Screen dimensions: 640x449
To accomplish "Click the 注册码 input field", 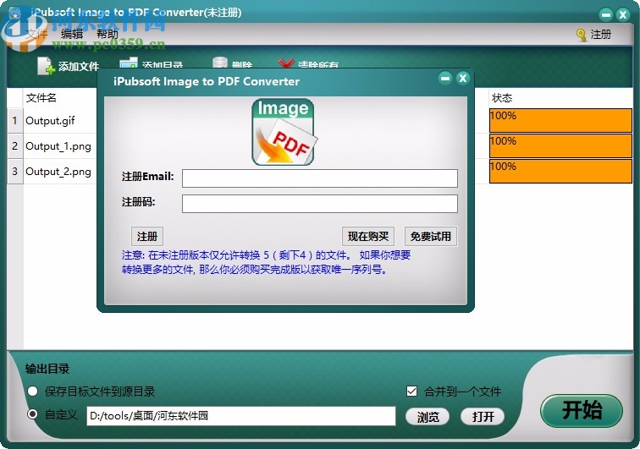I will [320, 204].
